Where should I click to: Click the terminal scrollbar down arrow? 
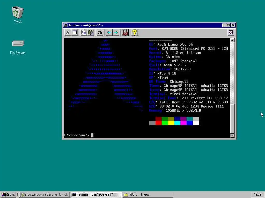[232, 135]
